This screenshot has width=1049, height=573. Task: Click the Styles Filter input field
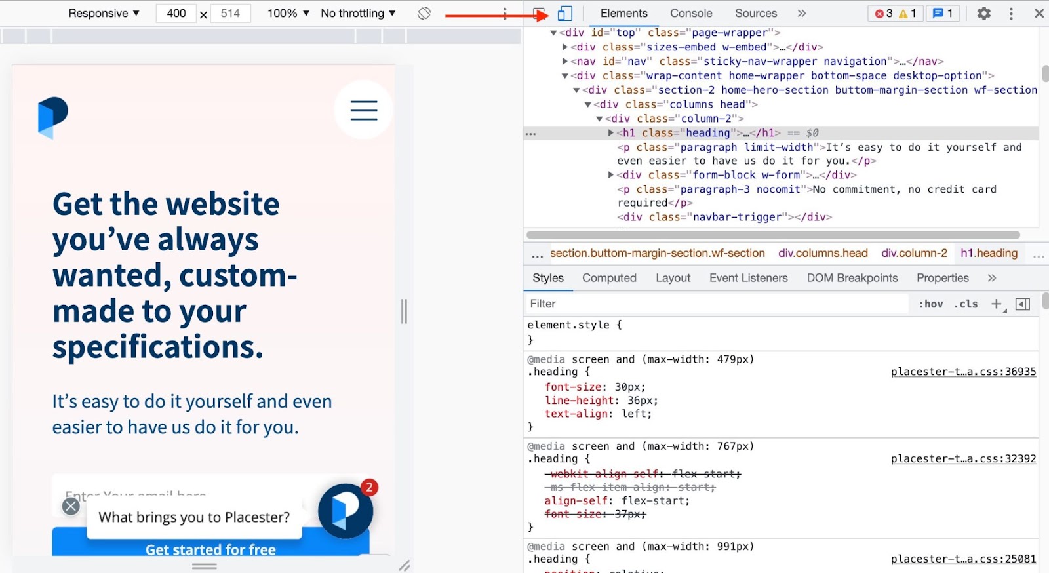(x=717, y=304)
